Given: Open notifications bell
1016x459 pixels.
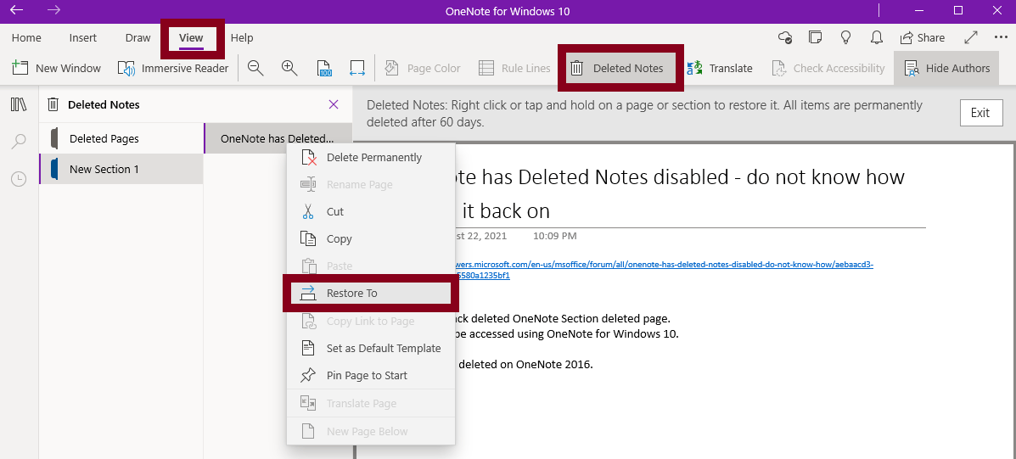Looking at the screenshot, I should [x=876, y=37].
